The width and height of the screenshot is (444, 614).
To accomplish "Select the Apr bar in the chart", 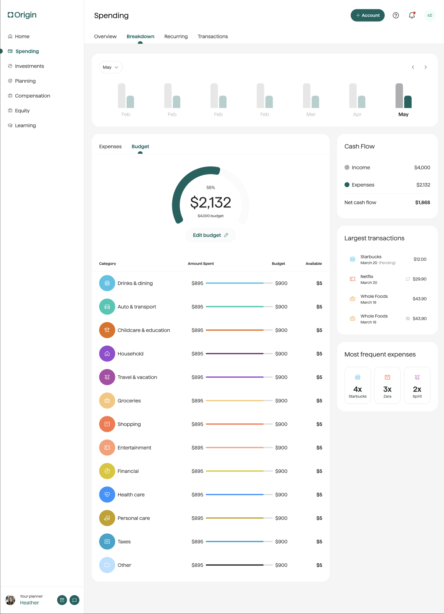I will tap(357, 96).
